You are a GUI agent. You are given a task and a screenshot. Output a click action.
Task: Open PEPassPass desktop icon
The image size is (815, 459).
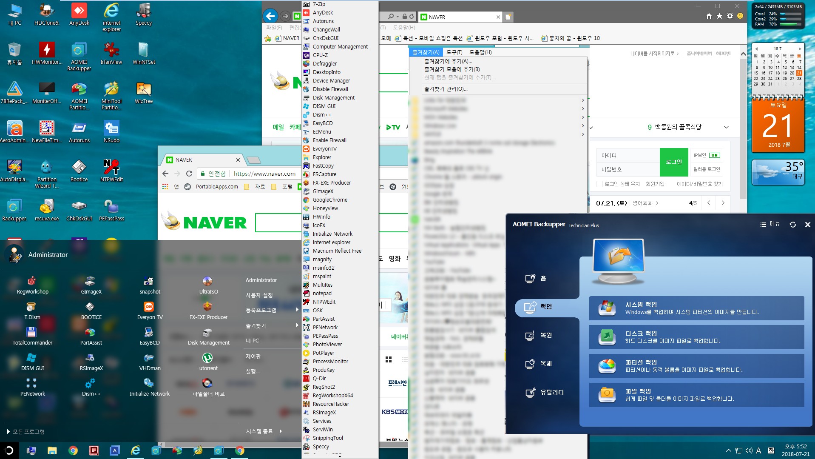pyautogui.click(x=111, y=210)
